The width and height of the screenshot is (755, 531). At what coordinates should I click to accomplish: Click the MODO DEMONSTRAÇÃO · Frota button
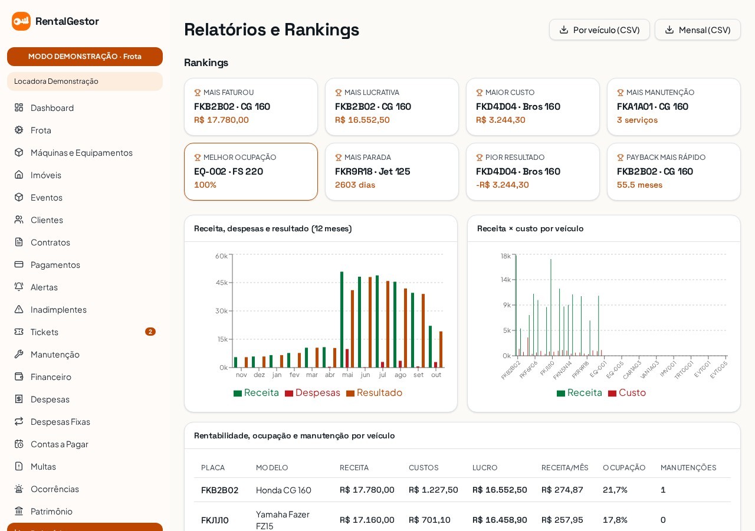[85, 57]
